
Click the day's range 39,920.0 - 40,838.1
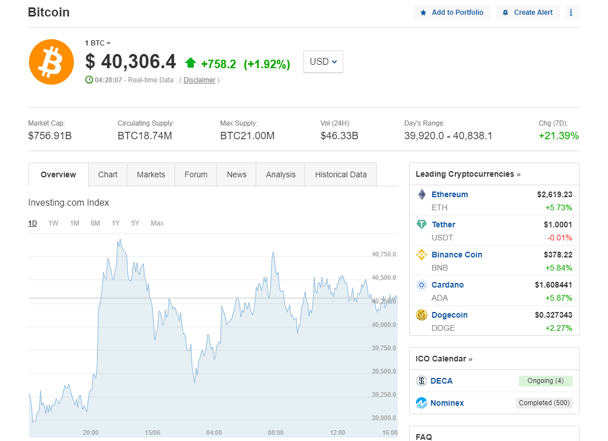pyautogui.click(x=448, y=136)
